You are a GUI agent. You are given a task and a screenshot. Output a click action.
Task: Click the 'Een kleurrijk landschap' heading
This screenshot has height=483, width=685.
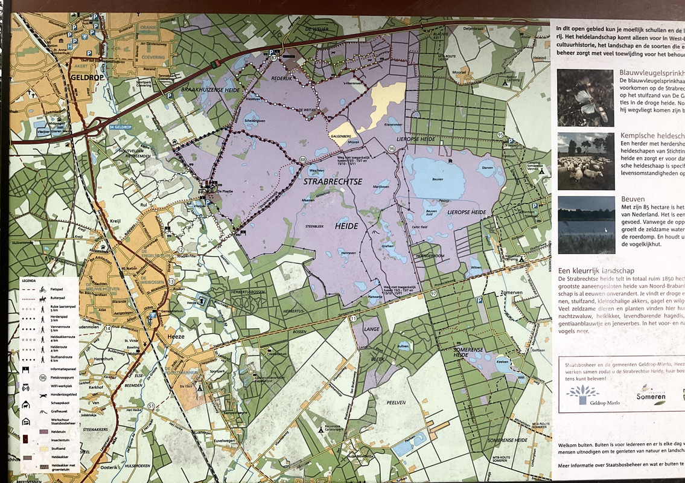(x=596, y=271)
